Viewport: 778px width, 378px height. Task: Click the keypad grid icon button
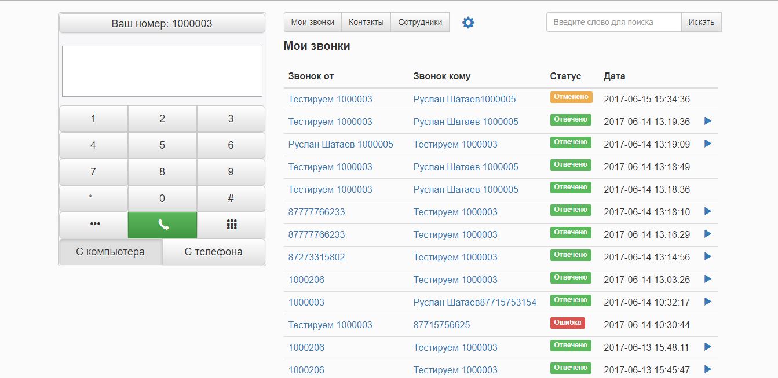click(x=231, y=225)
